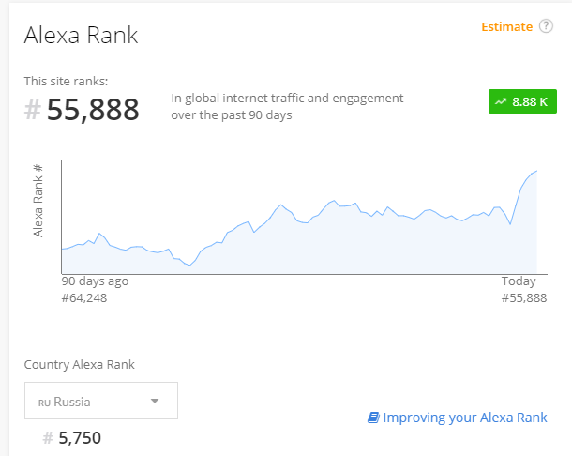The height and width of the screenshot is (456, 572).
Task: Click the trending arrow icon in green badge
Action: coord(501,101)
